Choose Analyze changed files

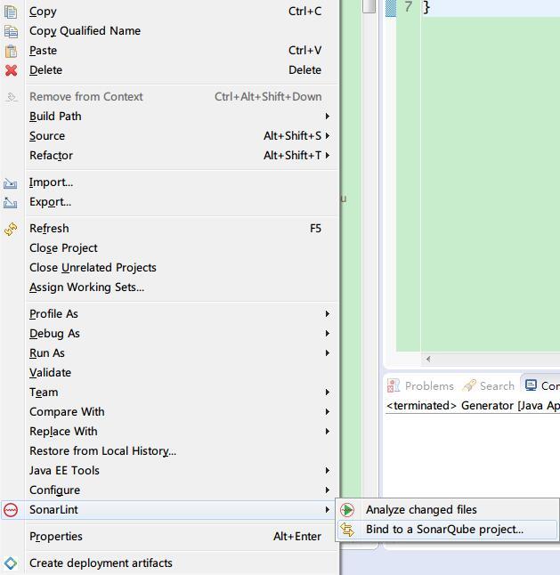(448, 510)
